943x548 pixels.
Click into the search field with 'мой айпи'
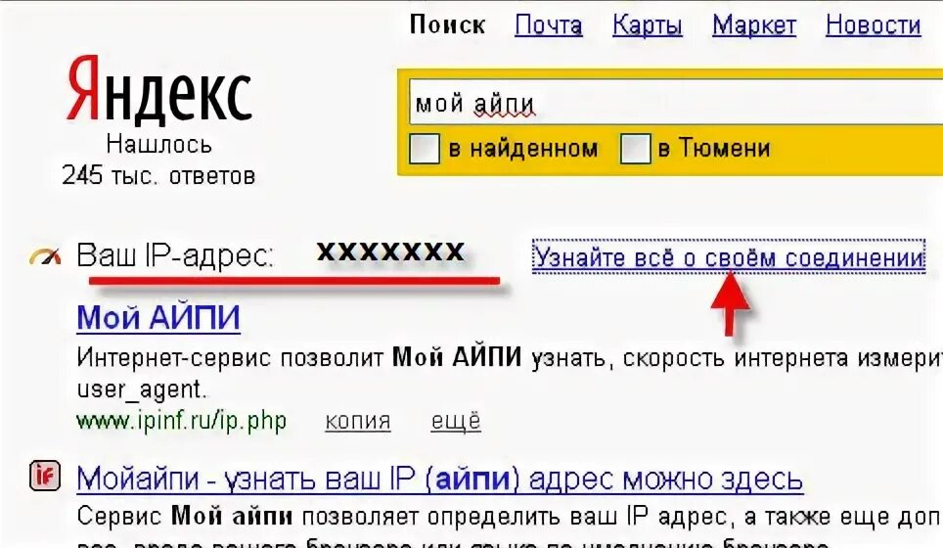tap(675, 103)
